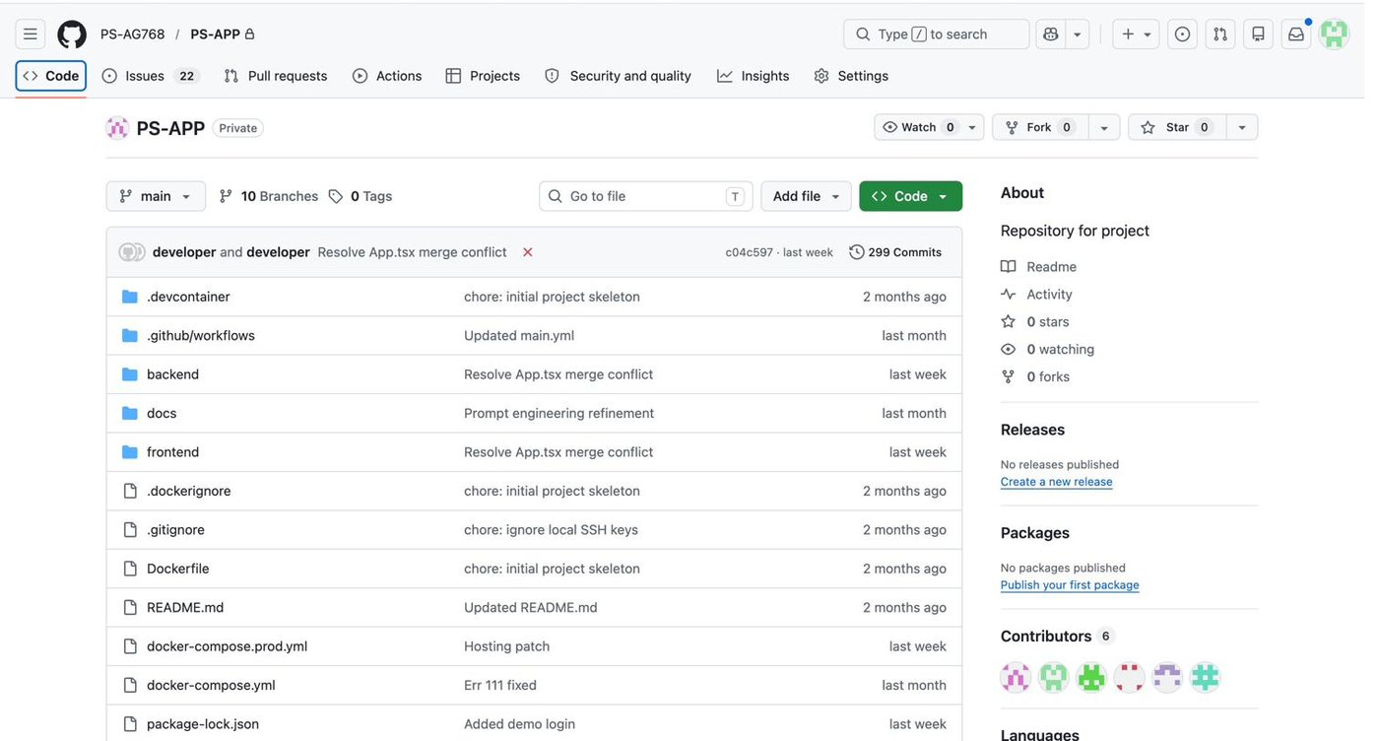The height and width of the screenshot is (741, 1379).
Task: Switch to the Code tab
Action: coord(51,76)
